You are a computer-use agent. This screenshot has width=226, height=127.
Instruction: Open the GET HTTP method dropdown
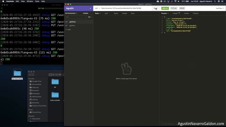point(97,8)
